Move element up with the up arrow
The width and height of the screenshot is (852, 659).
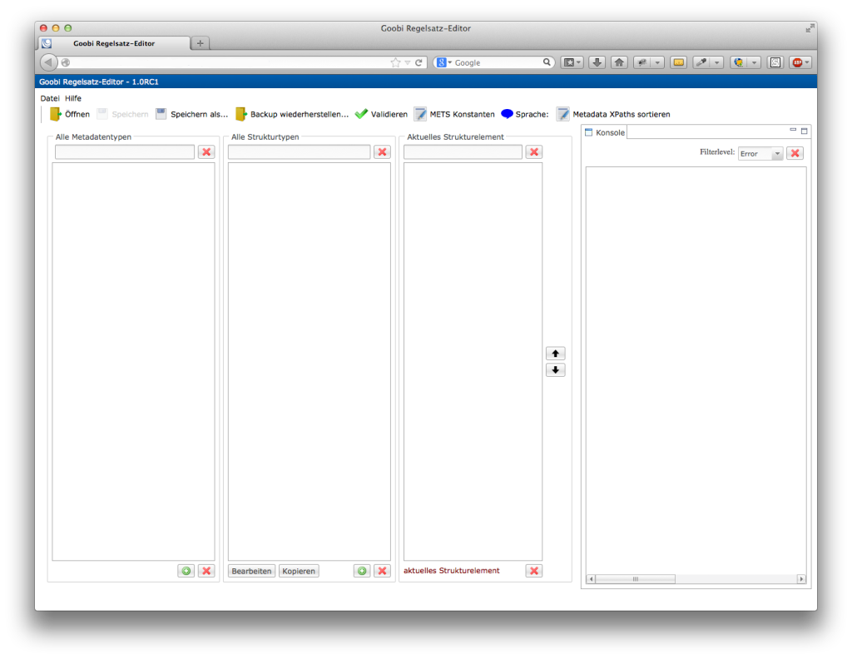point(555,354)
